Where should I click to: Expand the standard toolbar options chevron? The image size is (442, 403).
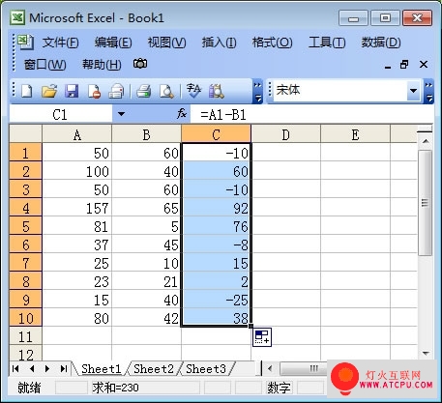257,92
